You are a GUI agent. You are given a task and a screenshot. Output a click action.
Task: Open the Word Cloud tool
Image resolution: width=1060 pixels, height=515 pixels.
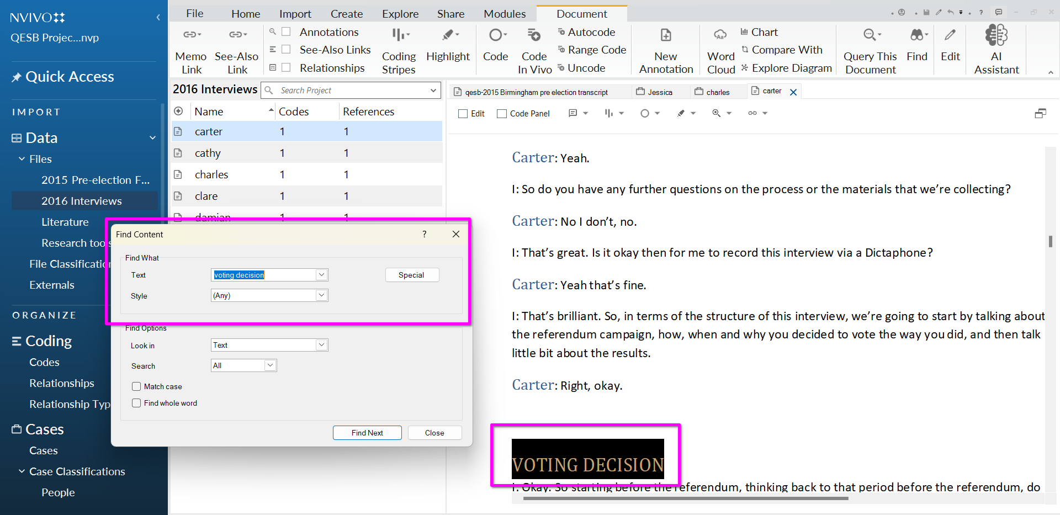click(x=720, y=51)
